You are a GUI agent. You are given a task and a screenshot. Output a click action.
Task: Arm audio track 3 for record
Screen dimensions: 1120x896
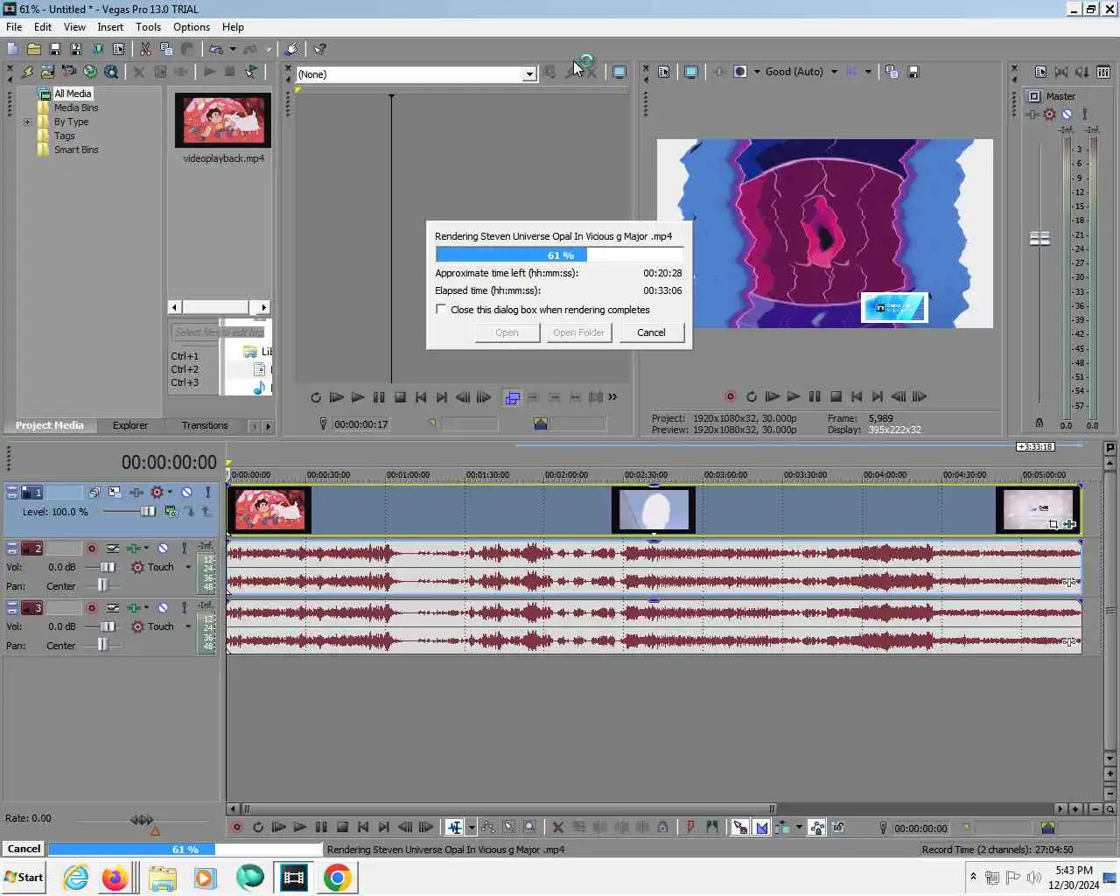point(91,607)
